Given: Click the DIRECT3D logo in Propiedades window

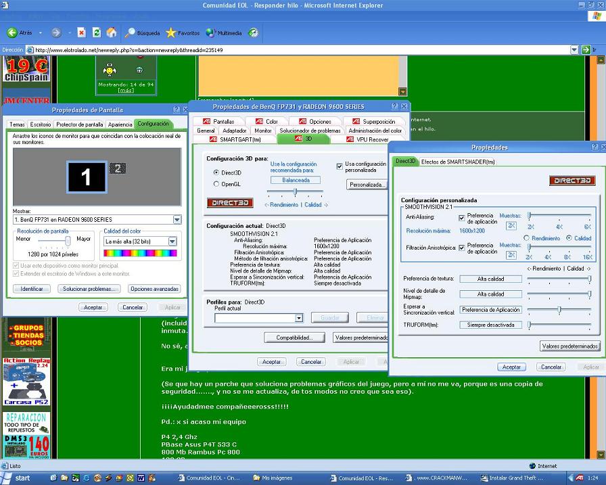Looking at the screenshot, I should 572,181.
